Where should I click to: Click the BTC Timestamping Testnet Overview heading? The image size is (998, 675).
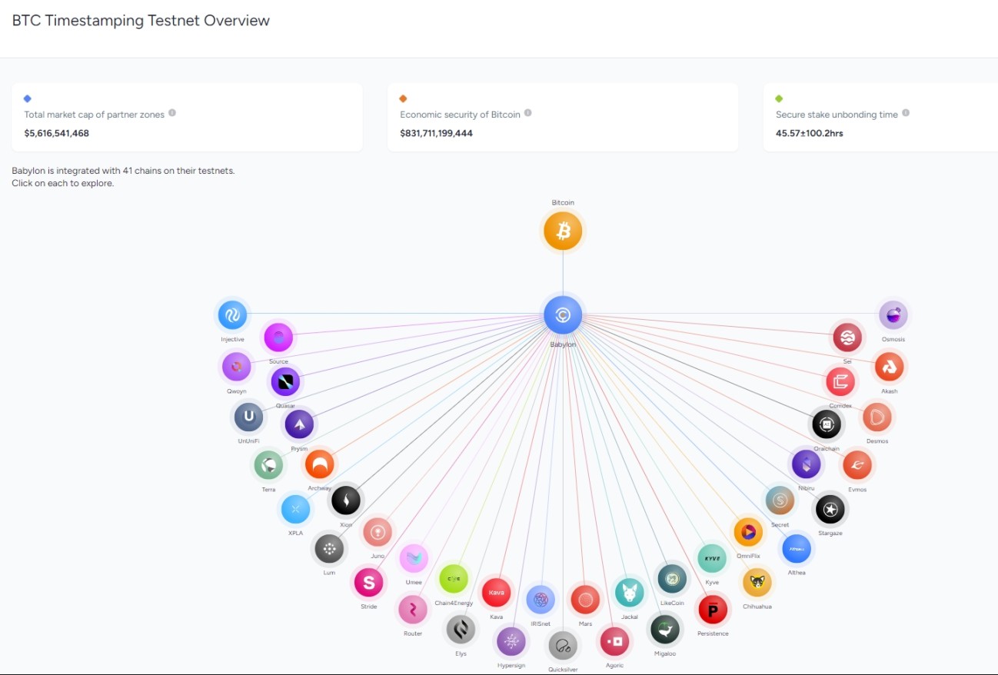tap(141, 21)
